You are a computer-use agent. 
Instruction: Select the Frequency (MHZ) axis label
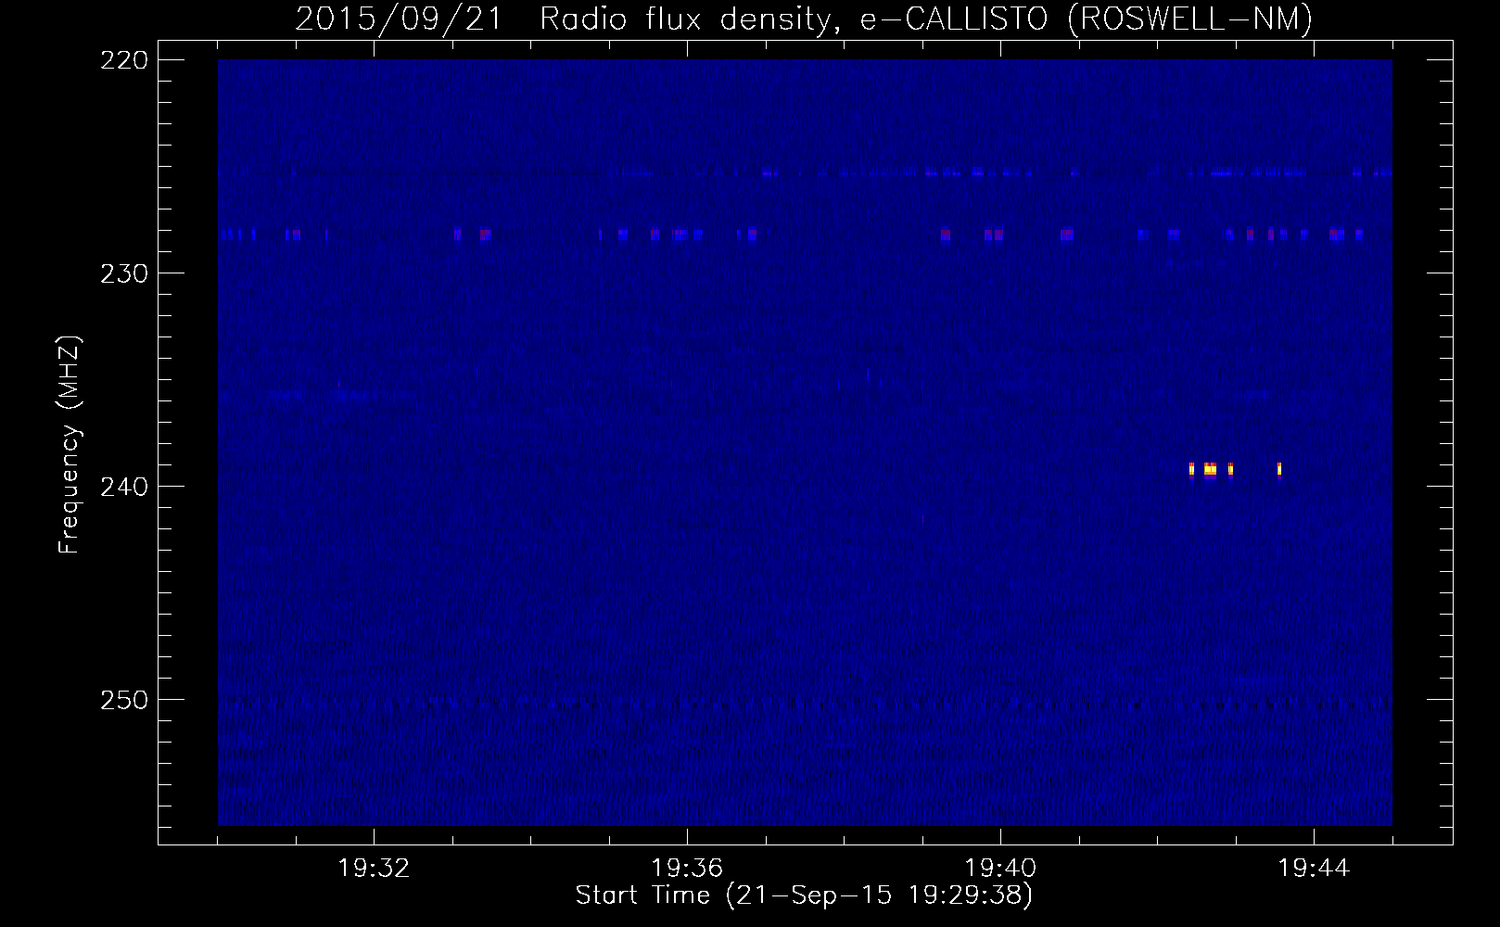(70, 444)
